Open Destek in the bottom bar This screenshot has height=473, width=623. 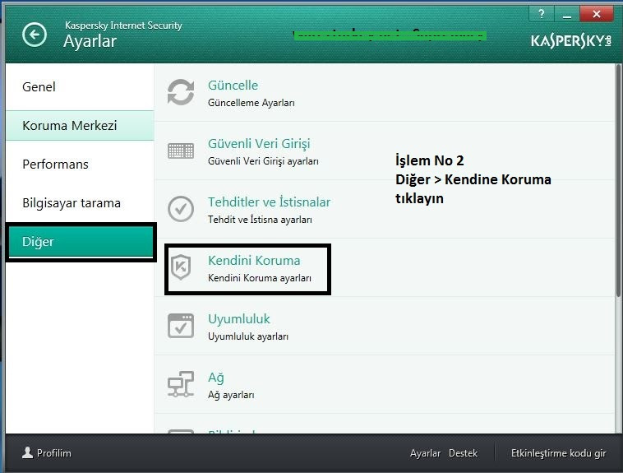click(x=463, y=453)
